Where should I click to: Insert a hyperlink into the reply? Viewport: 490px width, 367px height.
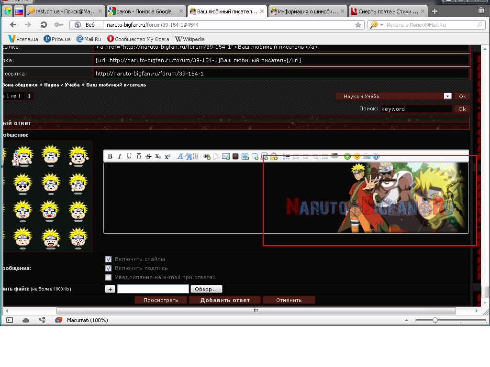[207, 156]
